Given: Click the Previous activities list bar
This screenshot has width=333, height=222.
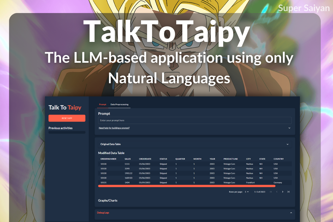Looking at the screenshot, I should [x=67, y=132].
